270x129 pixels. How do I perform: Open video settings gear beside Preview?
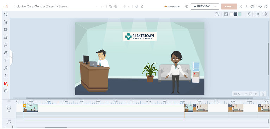coord(187,7)
